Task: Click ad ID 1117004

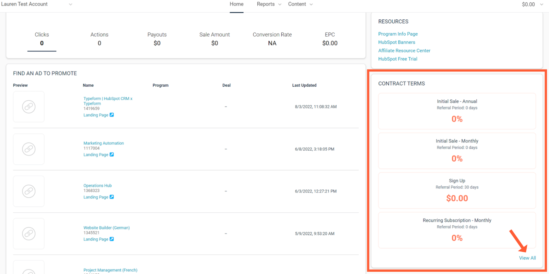Action: (91, 148)
